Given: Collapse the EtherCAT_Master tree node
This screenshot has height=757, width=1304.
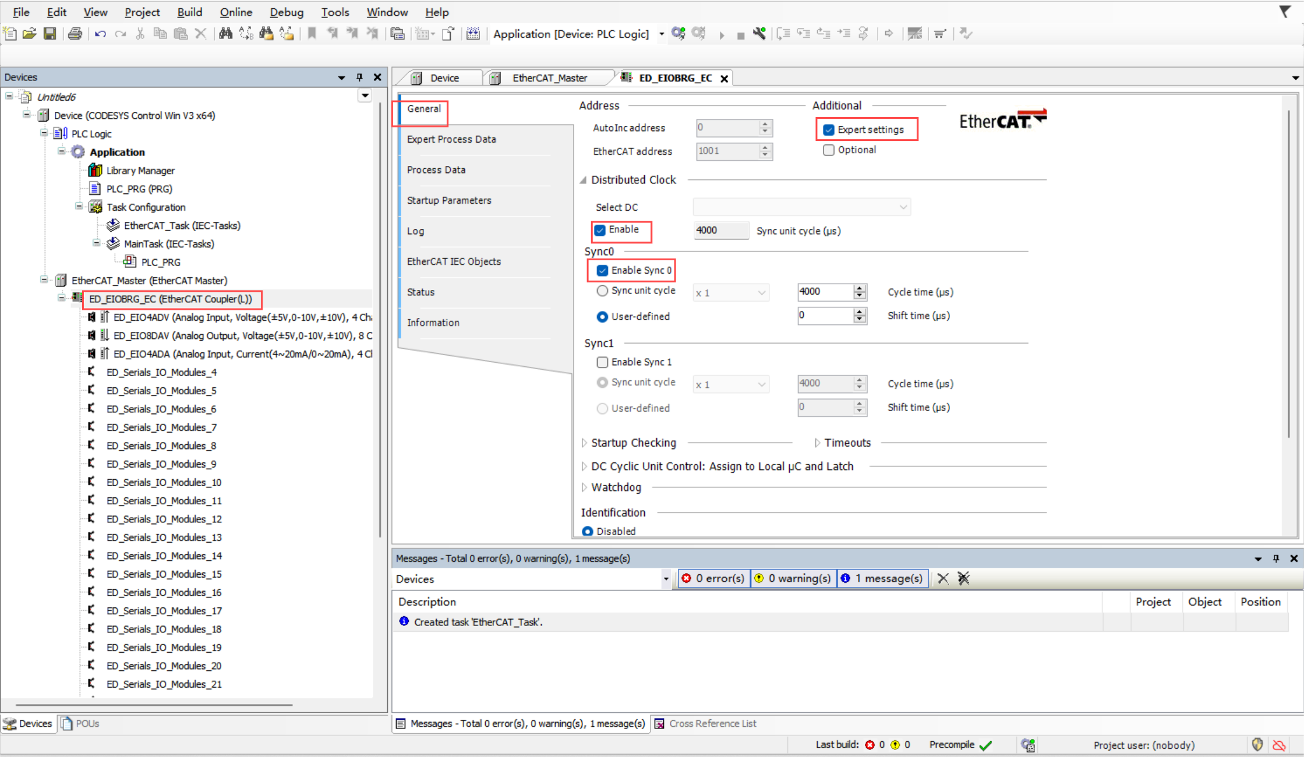Looking at the screenshot, I should pyautogui.click(x=44, y=280).
